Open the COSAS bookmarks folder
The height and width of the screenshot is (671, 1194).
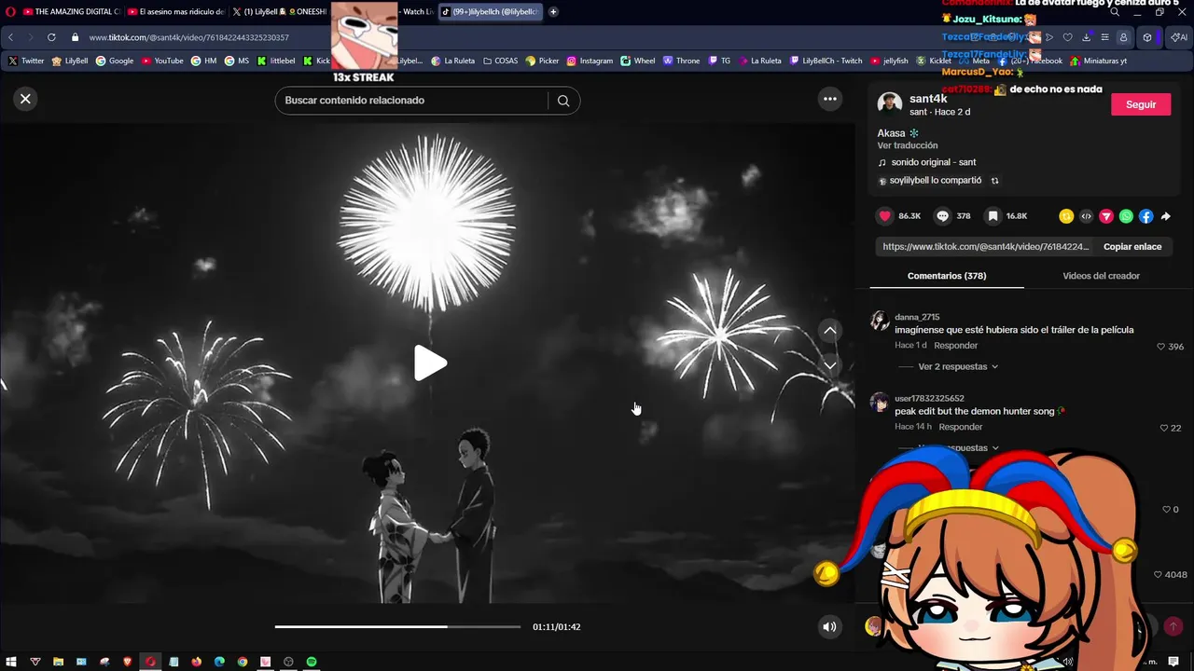[500, 61]
